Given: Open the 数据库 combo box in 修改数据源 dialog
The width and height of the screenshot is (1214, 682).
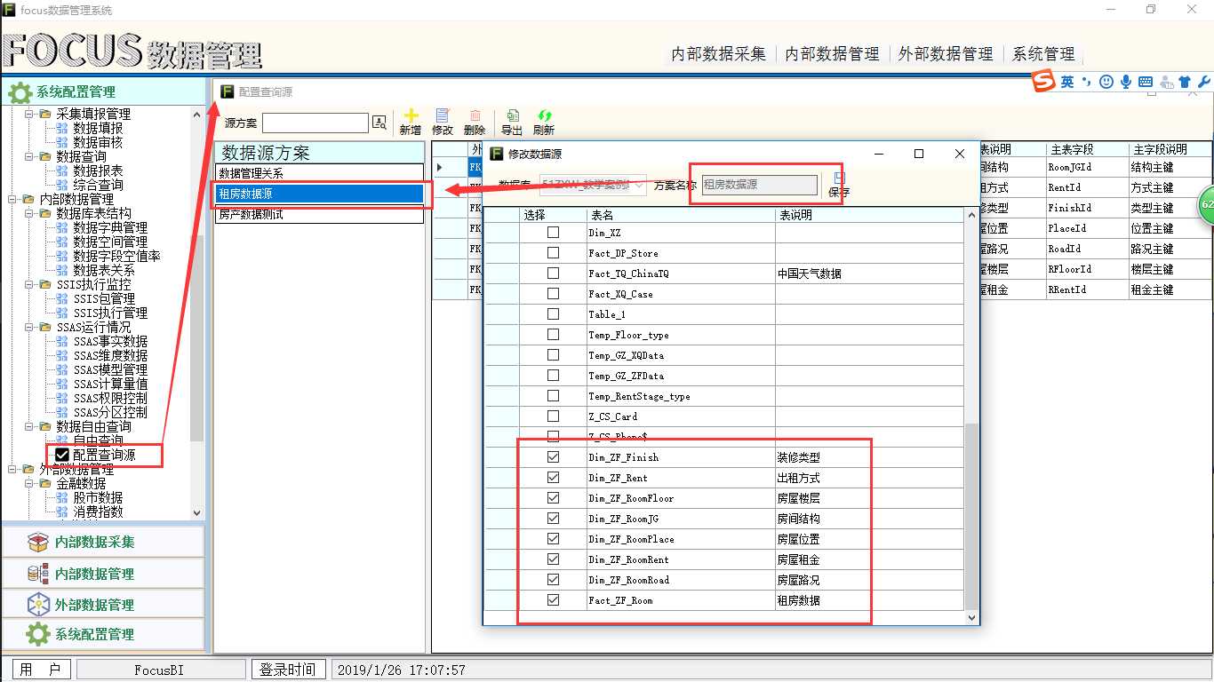Looking at the screenshot, I should [x=593, y=186].
